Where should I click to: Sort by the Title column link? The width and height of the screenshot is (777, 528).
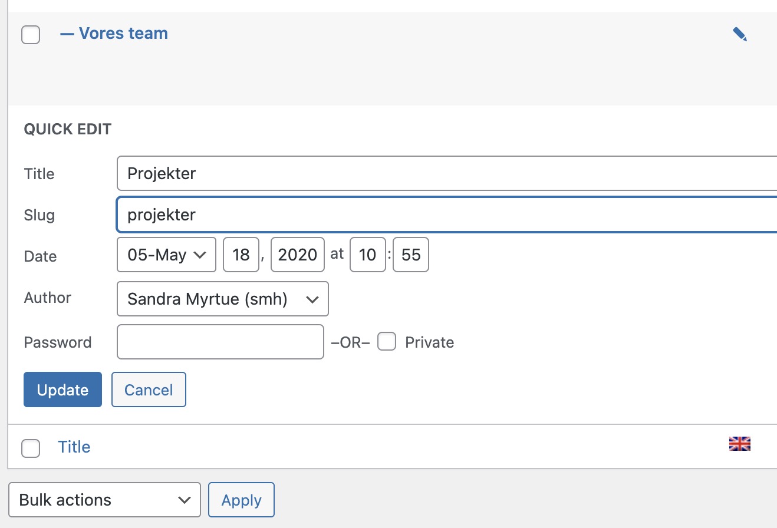74,447
